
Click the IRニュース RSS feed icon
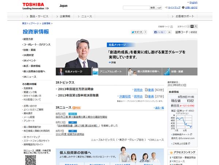(x=77, y=108)
